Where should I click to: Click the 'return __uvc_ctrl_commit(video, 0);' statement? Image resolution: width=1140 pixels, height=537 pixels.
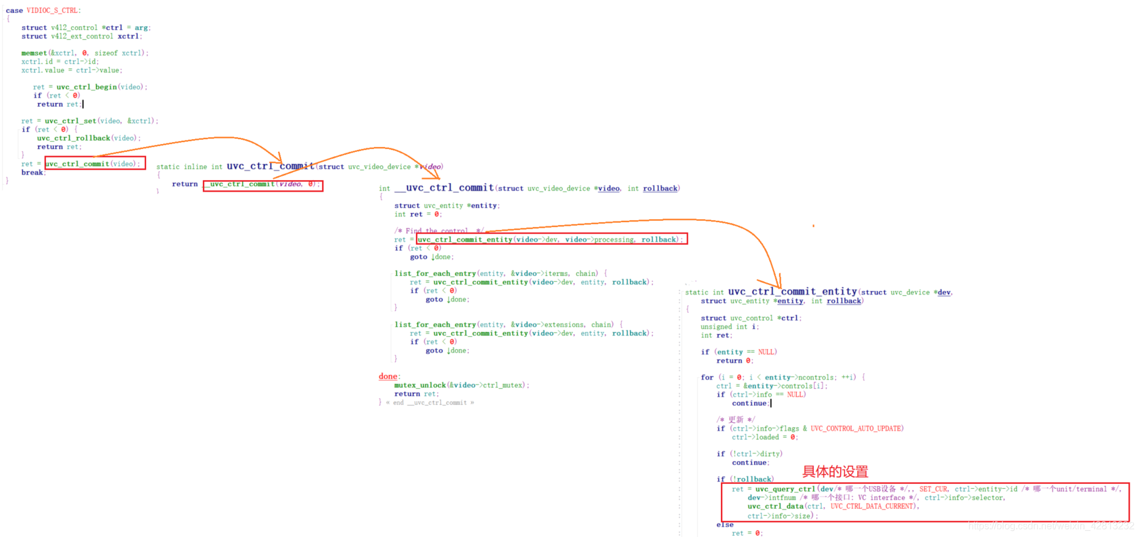tap(246, 184)
